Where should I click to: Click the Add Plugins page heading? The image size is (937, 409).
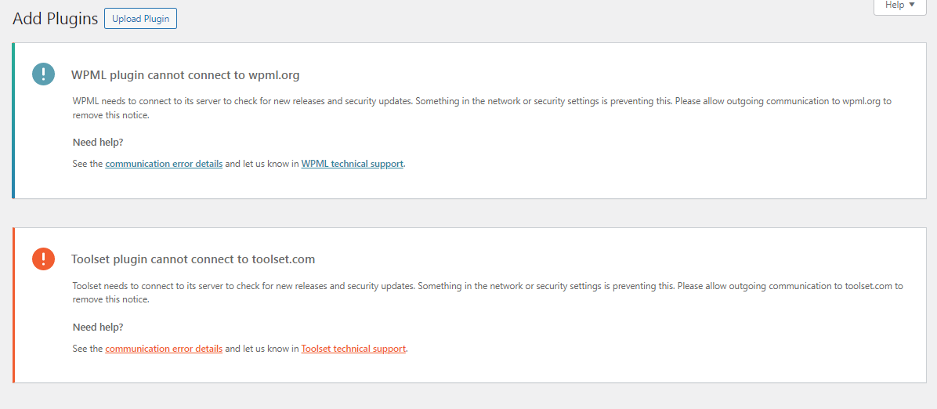[55, 19]
